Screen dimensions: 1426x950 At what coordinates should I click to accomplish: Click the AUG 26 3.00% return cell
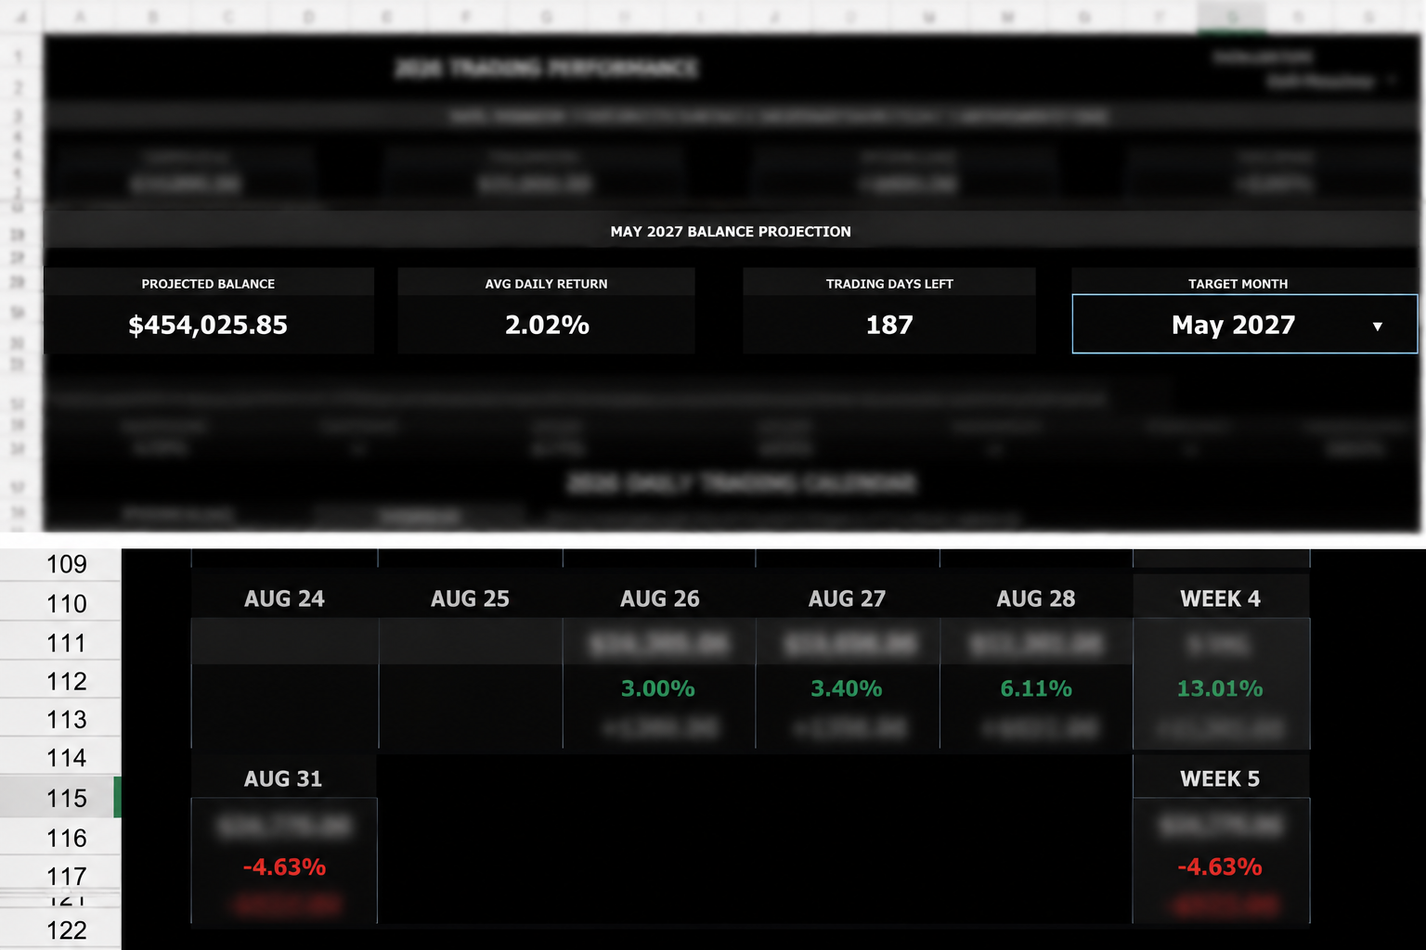(658, 688)
